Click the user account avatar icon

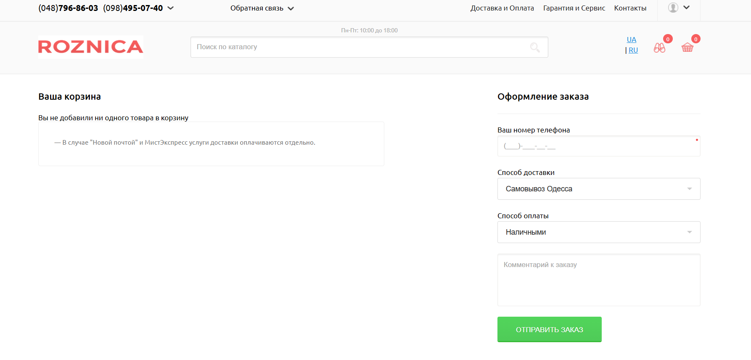coord(673,8)
